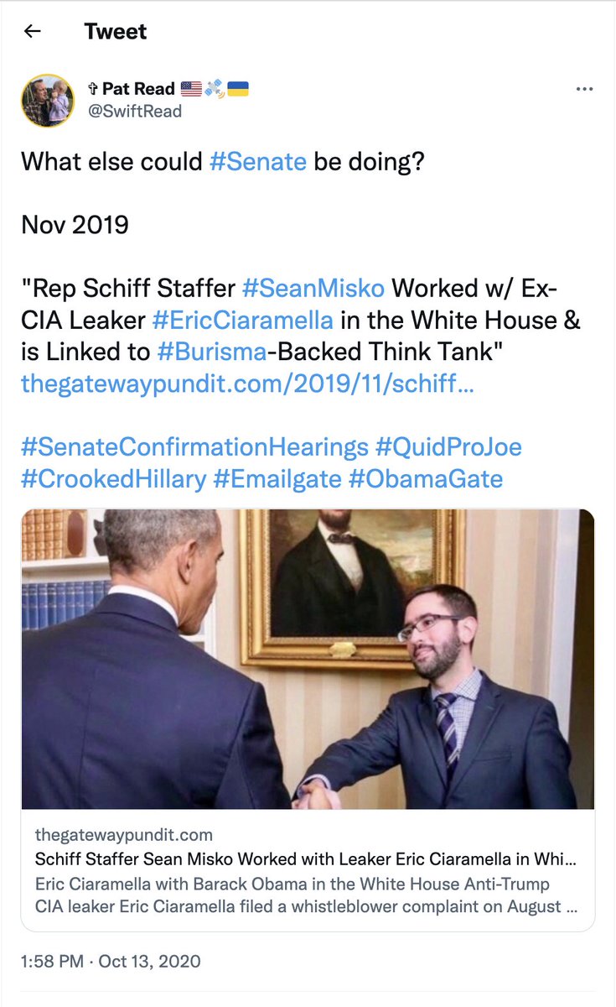Open the @SwiftRead handle link
This screenshot has width=616, height=1007.
click(142, 111)
